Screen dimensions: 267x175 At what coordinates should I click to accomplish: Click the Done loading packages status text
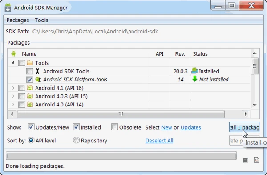[x=35, y=166]
